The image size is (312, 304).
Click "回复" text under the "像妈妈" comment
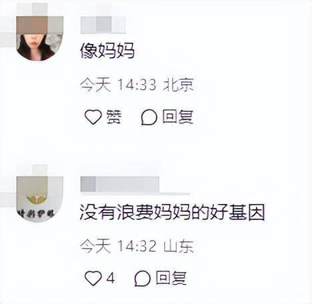pyautogui.click(x=177, y=117)
